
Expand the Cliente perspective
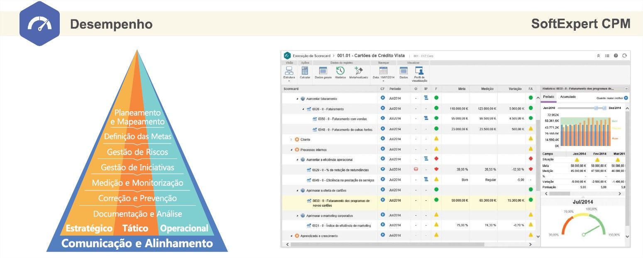click(x=291, y=139)
